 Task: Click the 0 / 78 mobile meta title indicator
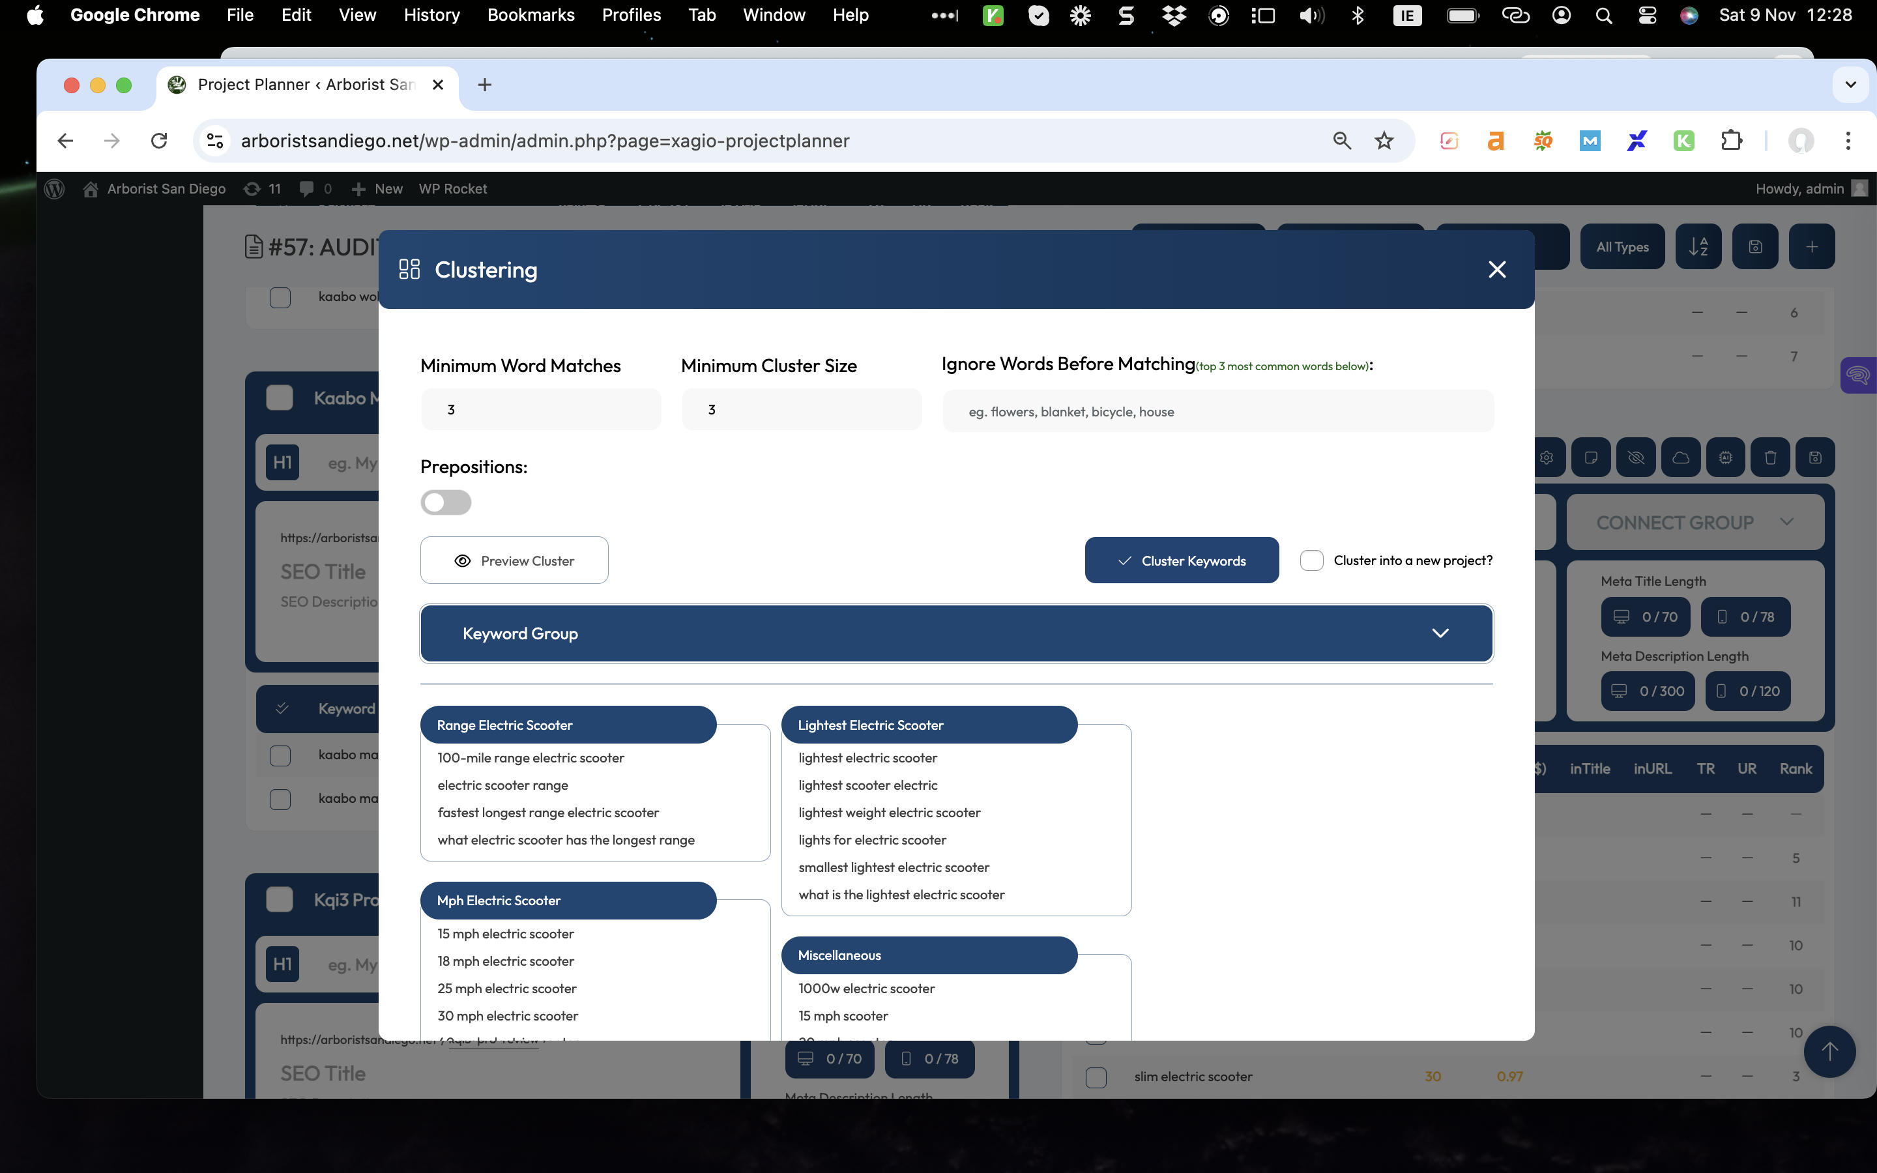coord(1745,616)
